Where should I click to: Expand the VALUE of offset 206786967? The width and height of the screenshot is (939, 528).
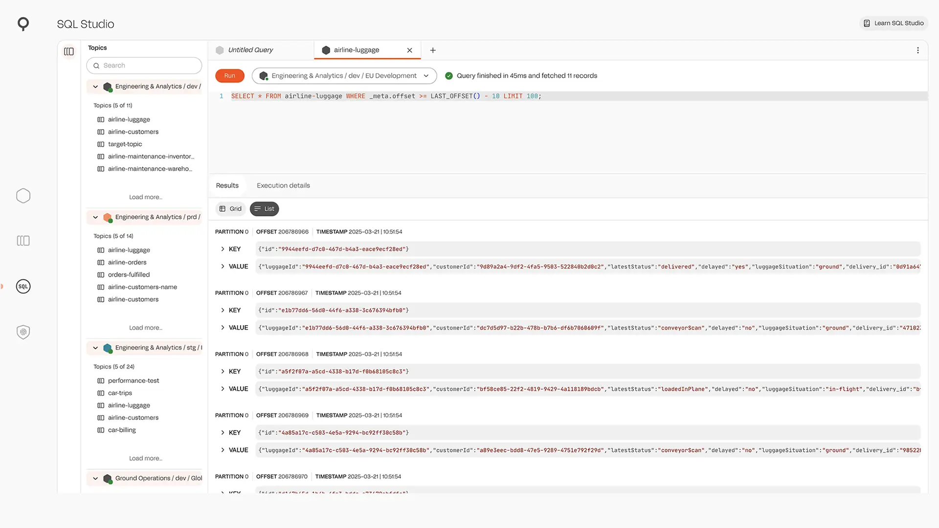[223, 328]
